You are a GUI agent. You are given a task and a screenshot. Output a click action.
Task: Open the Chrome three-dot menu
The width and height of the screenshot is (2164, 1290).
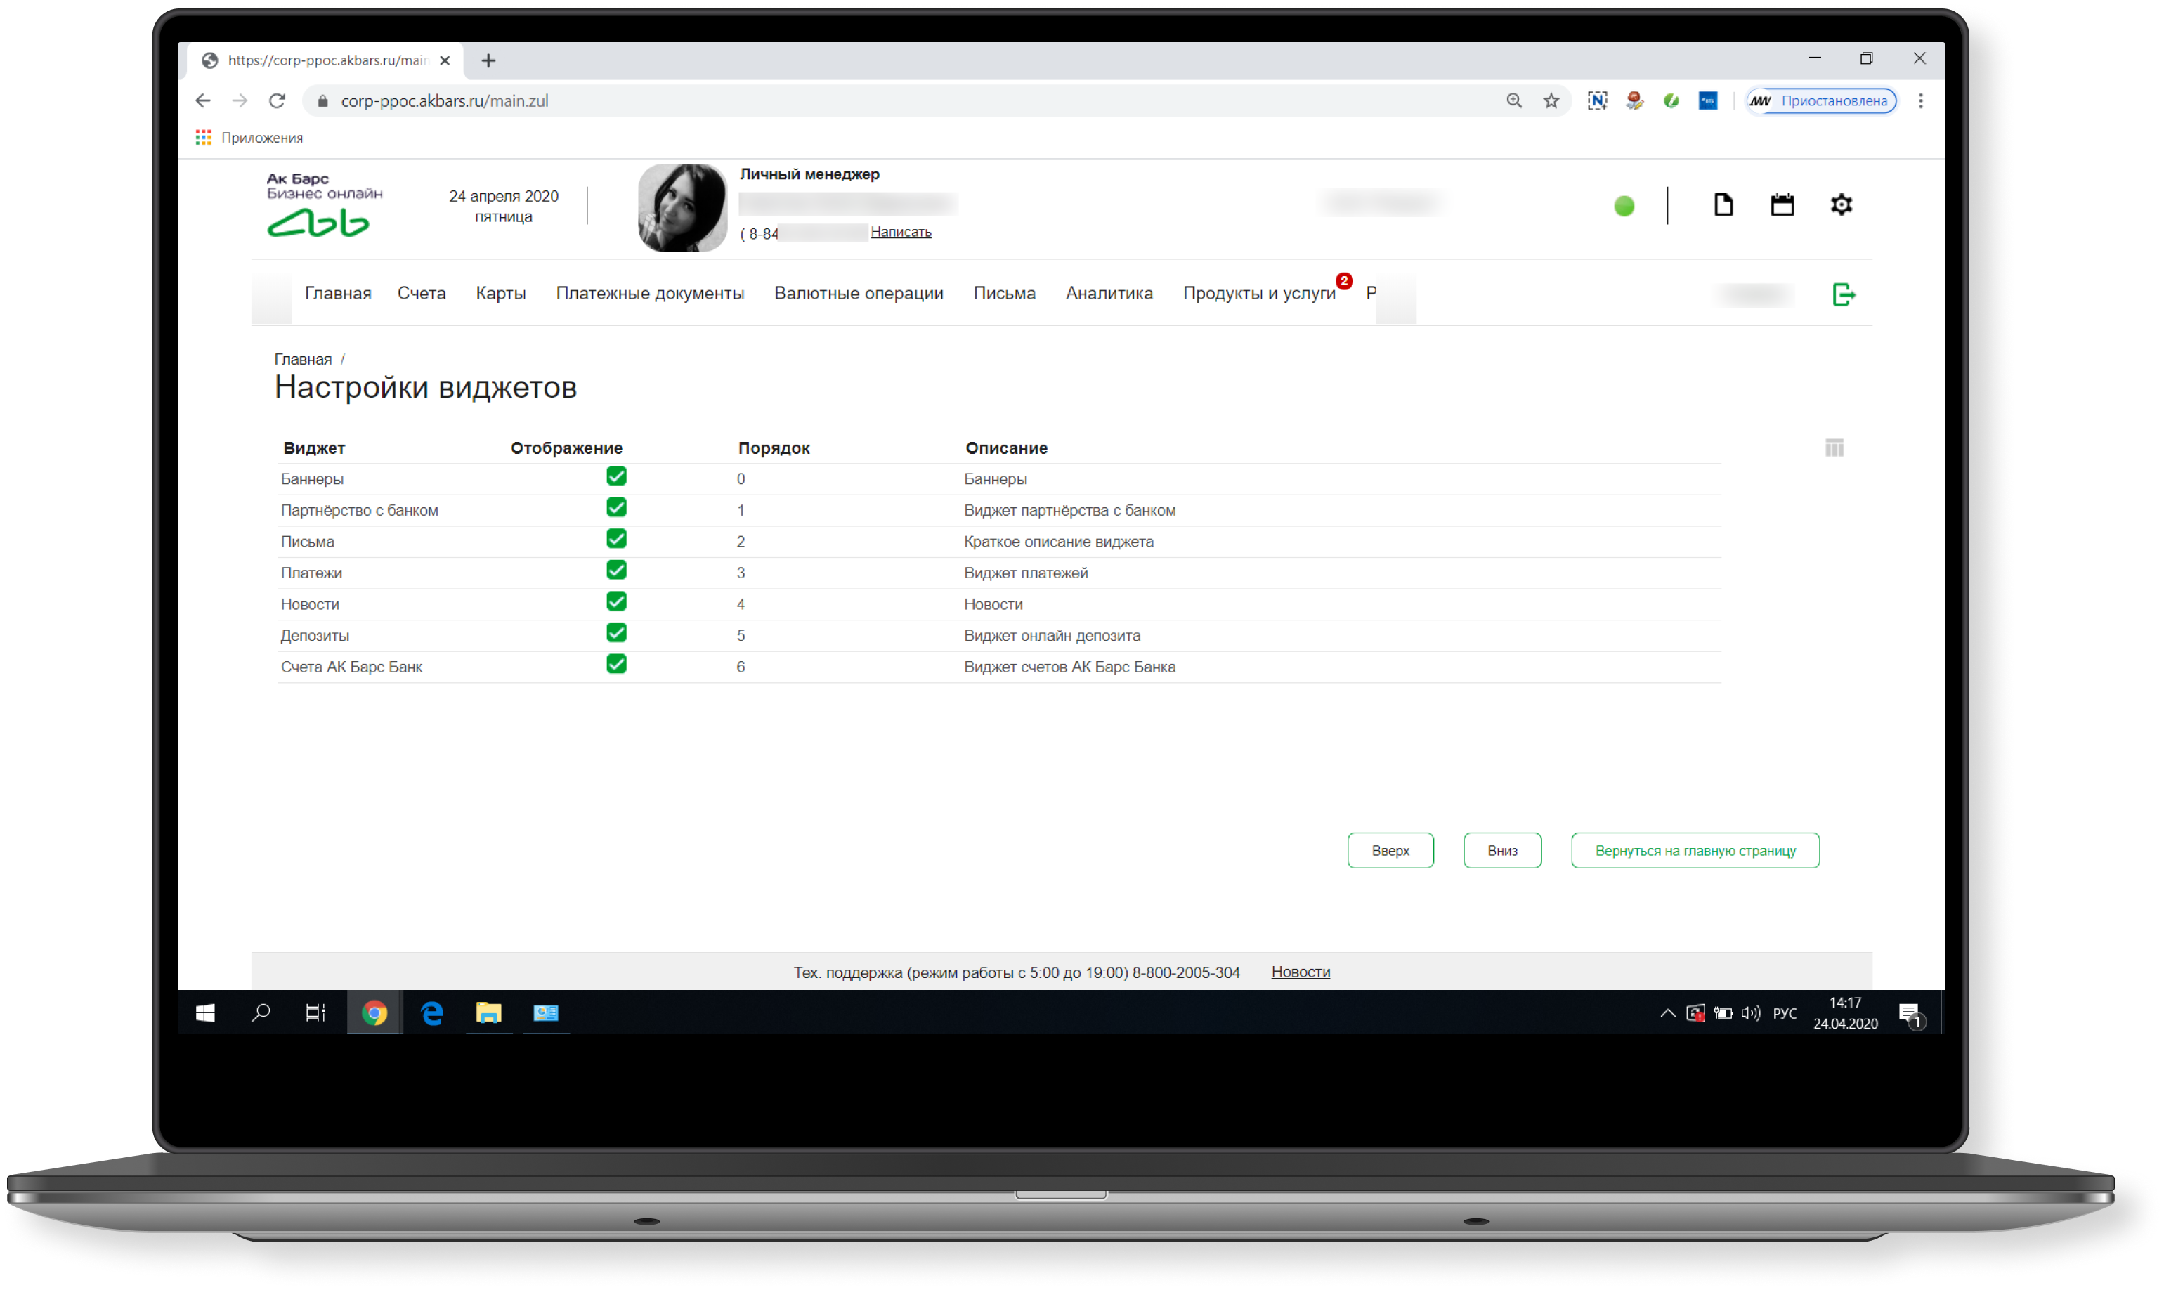click(x=1919, y=101)
